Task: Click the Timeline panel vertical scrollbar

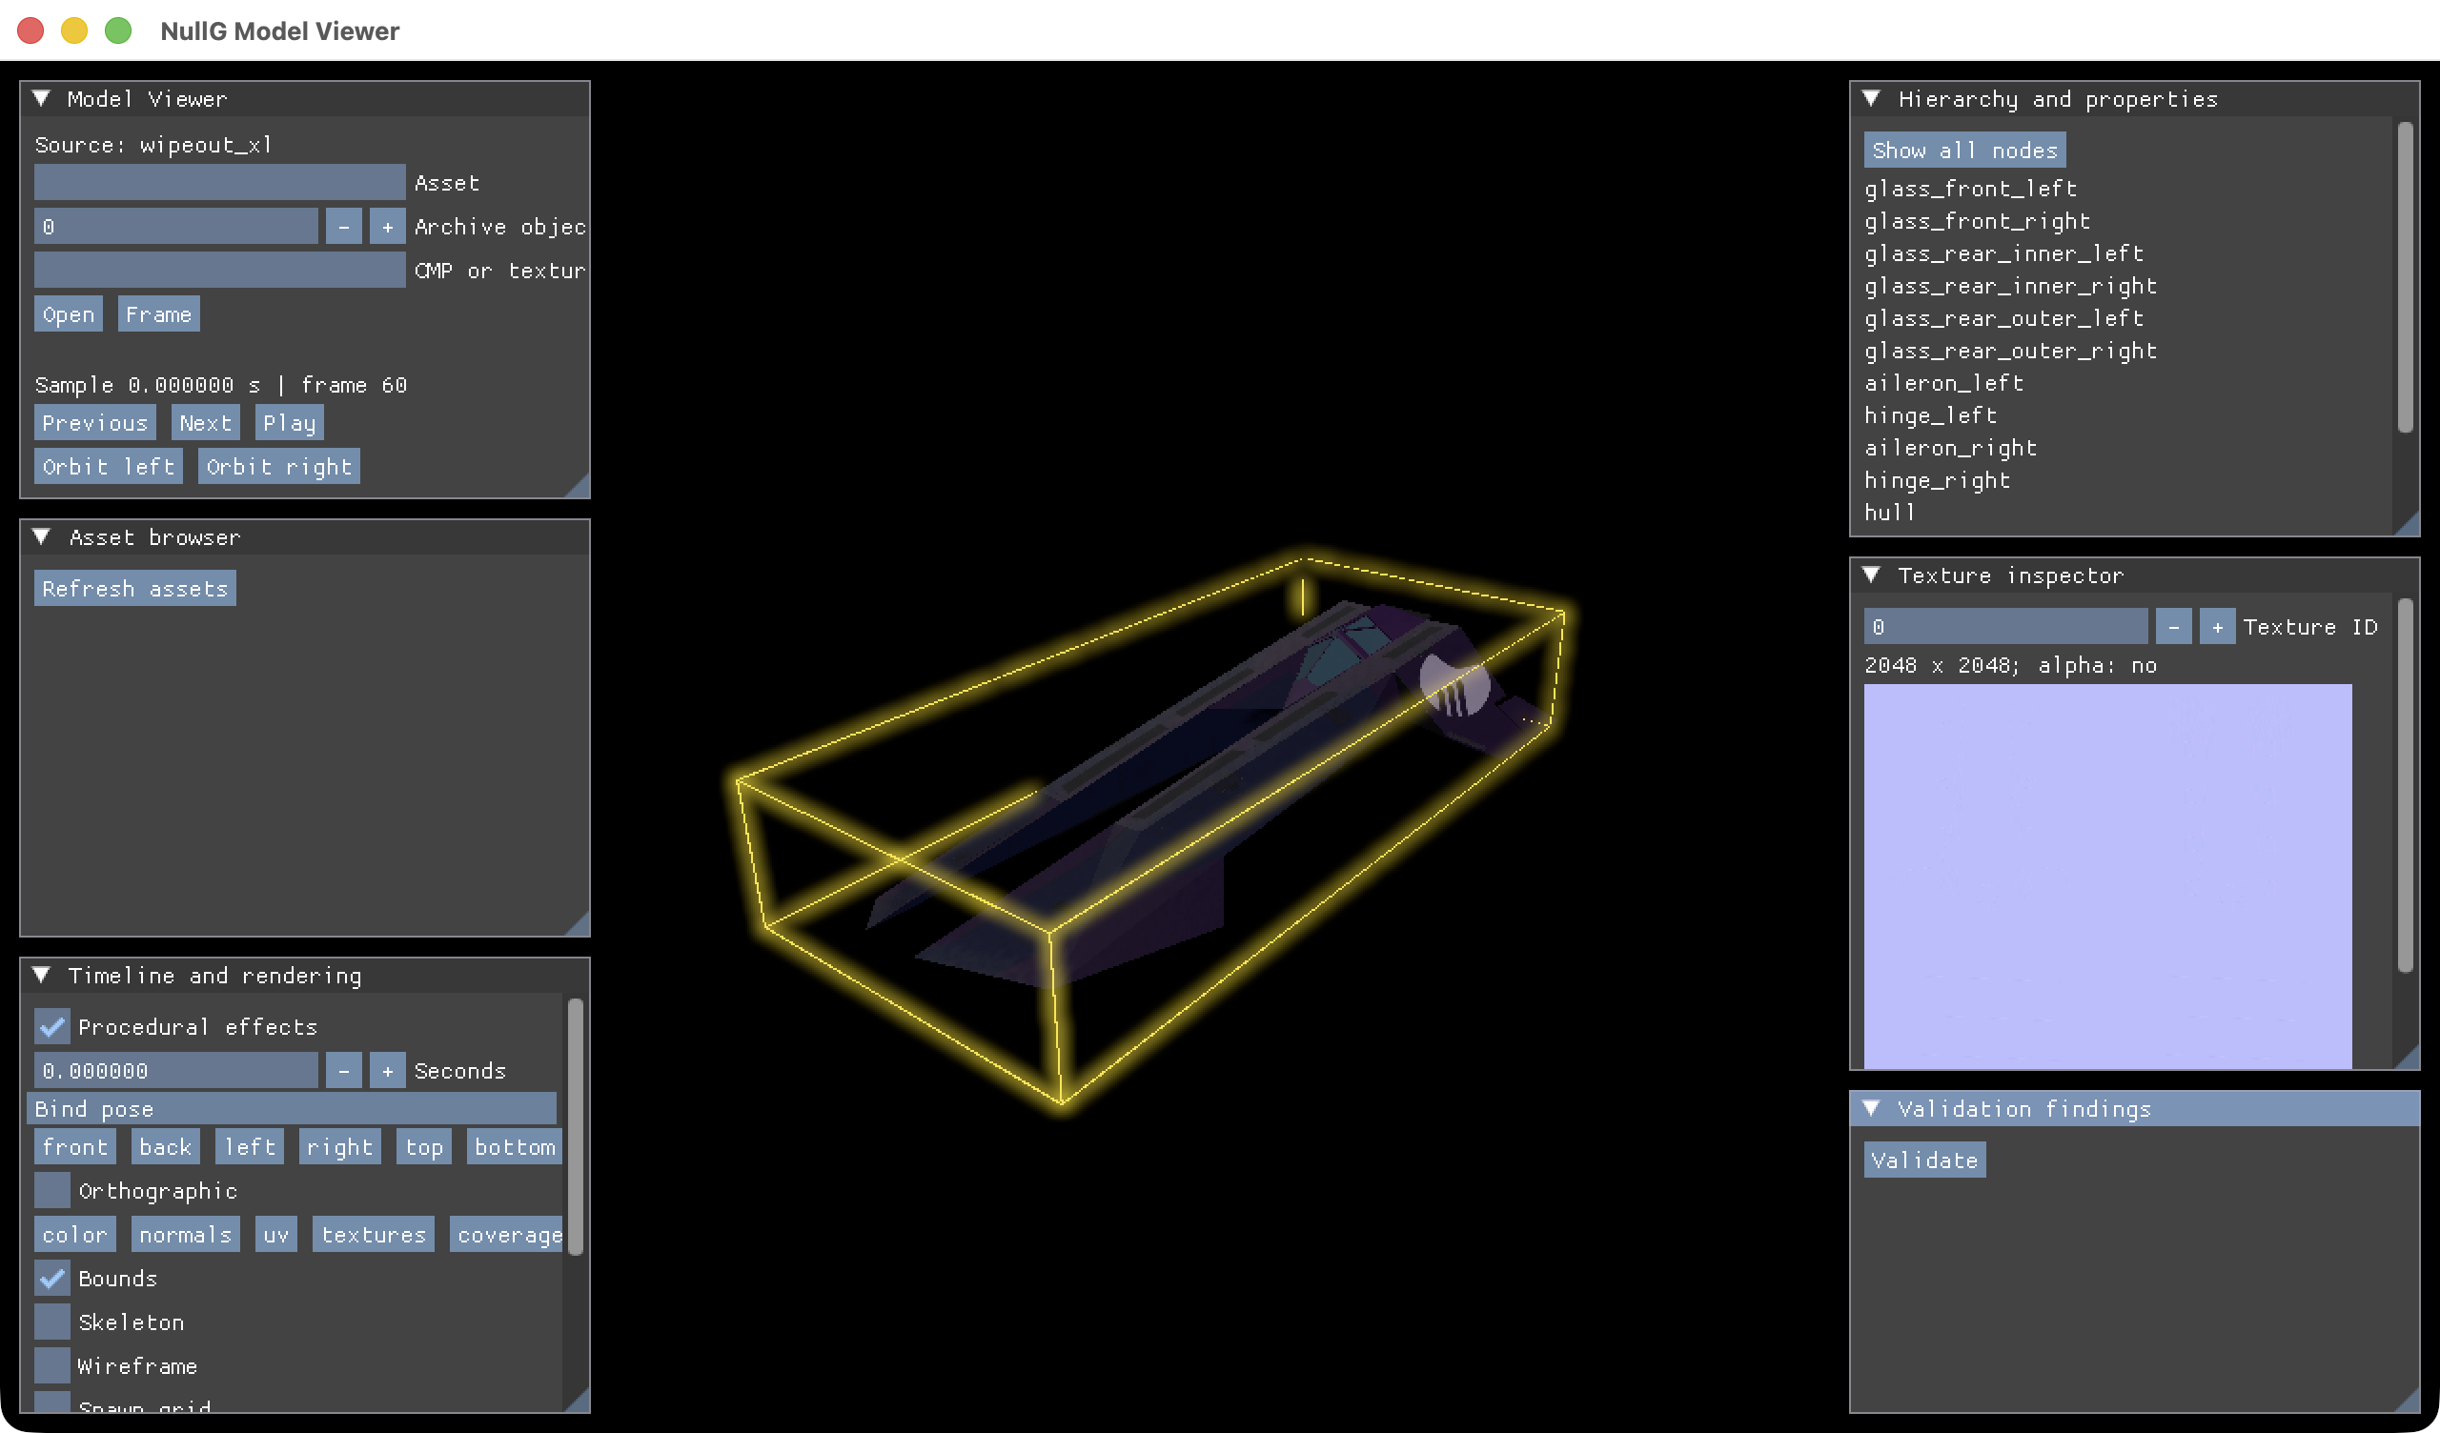Action: (x=575, y=1126)
